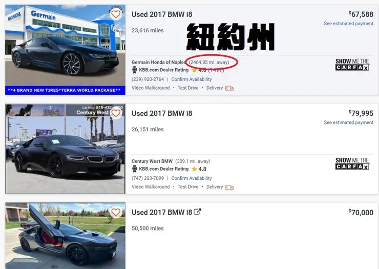This screenshot has width=379, height=269.
Task: Open the second Used 2017 BMW i8 title
Action: [x=162, y=113]
